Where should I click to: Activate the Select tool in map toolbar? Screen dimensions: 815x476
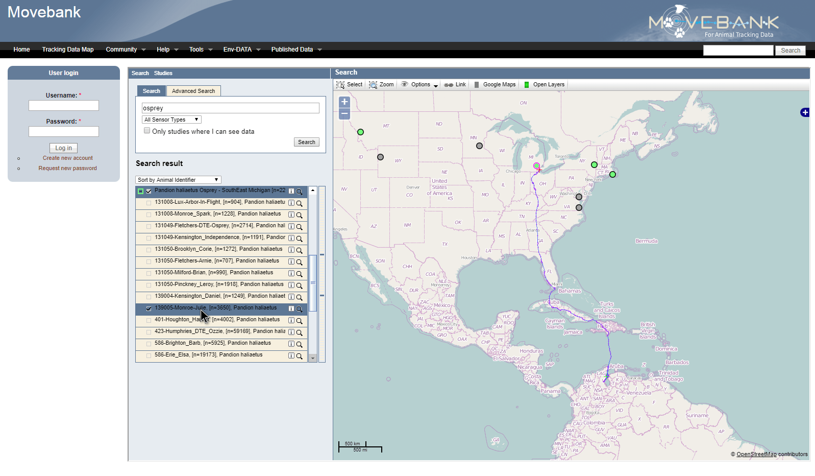point(350,85)
